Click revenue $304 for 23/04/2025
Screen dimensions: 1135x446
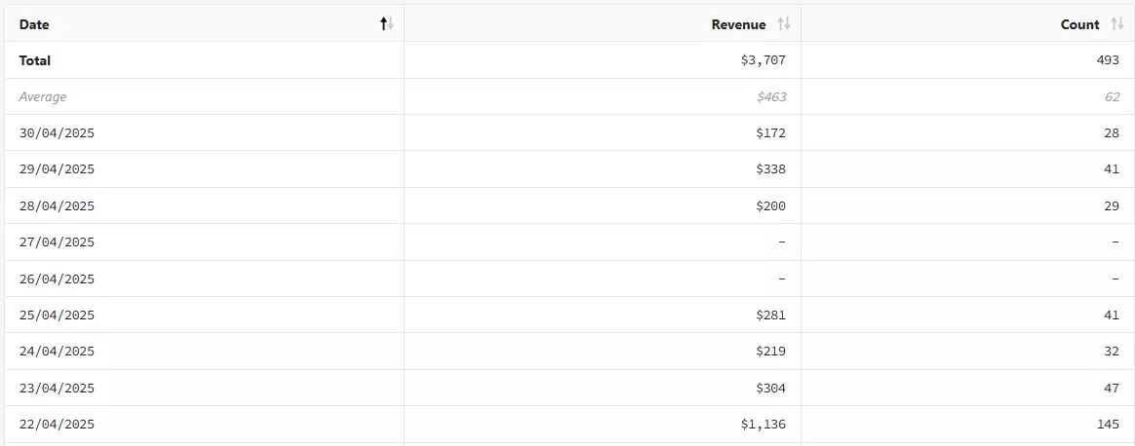[x=771, y=389]
